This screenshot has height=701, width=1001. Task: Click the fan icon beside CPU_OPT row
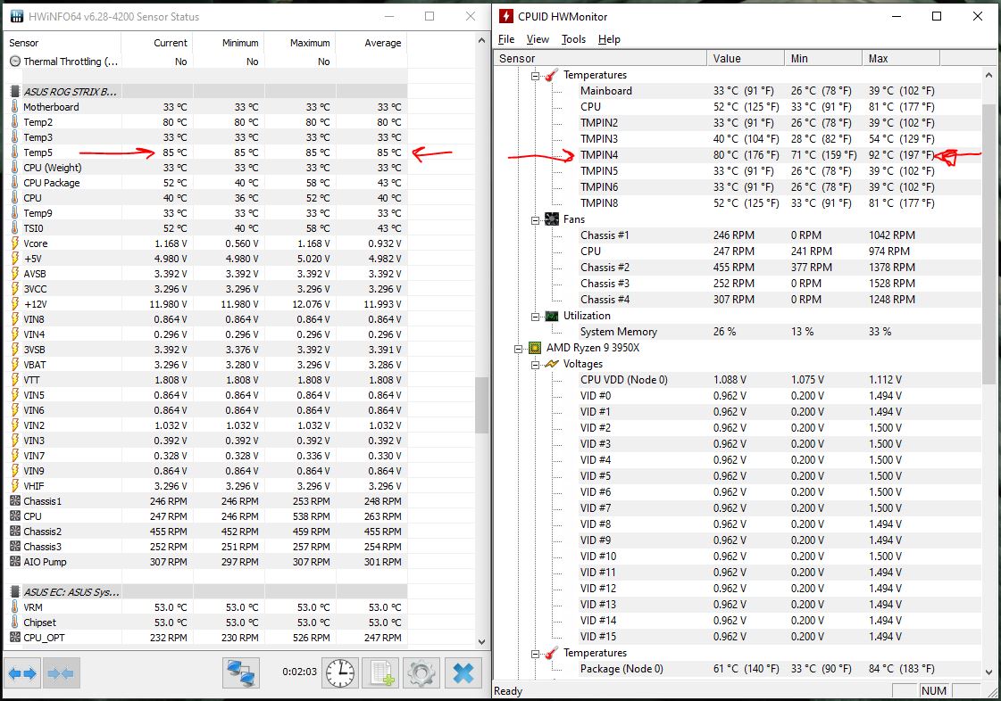14,637
